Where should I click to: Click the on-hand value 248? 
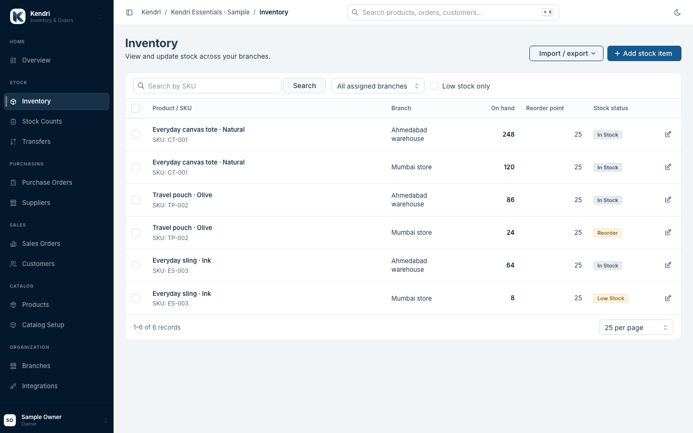(509, 134)
